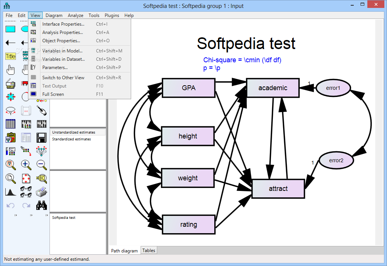The height and width of the screenshot is (266, 387).
Task: Select Full Screen menu entry
Action: tap(79, 94)
